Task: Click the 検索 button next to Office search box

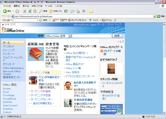Action: 117,36
